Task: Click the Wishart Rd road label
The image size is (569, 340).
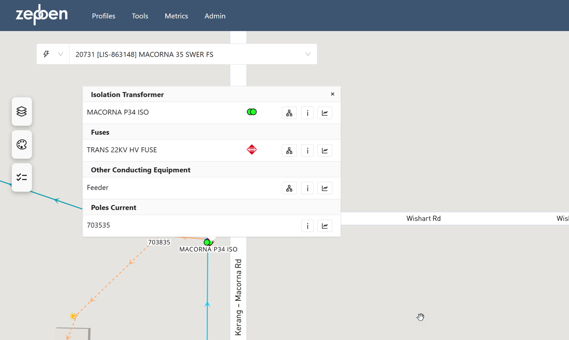Action: coord(424,218)
